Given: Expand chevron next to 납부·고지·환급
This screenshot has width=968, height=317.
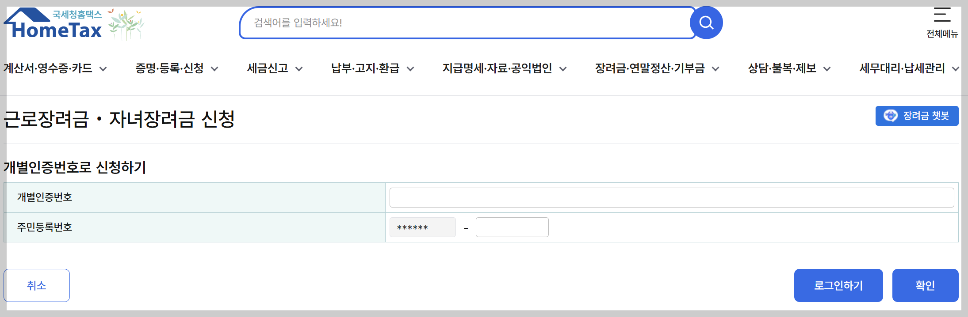Looking at the screenshot, I should 410,69.
